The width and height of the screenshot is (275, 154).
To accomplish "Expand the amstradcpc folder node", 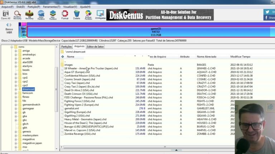I will point(16,55).
